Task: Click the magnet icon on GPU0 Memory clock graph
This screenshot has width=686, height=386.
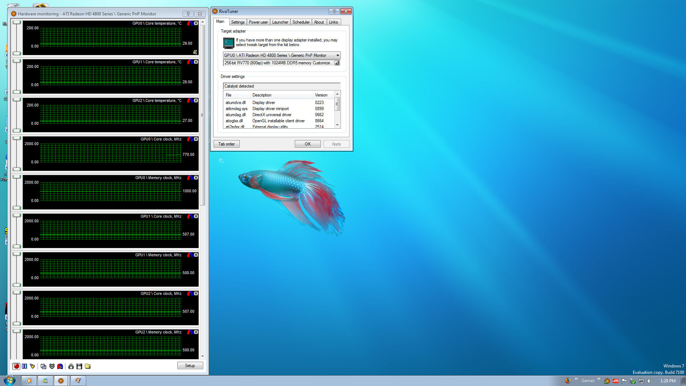Action: tap(190, 178)
